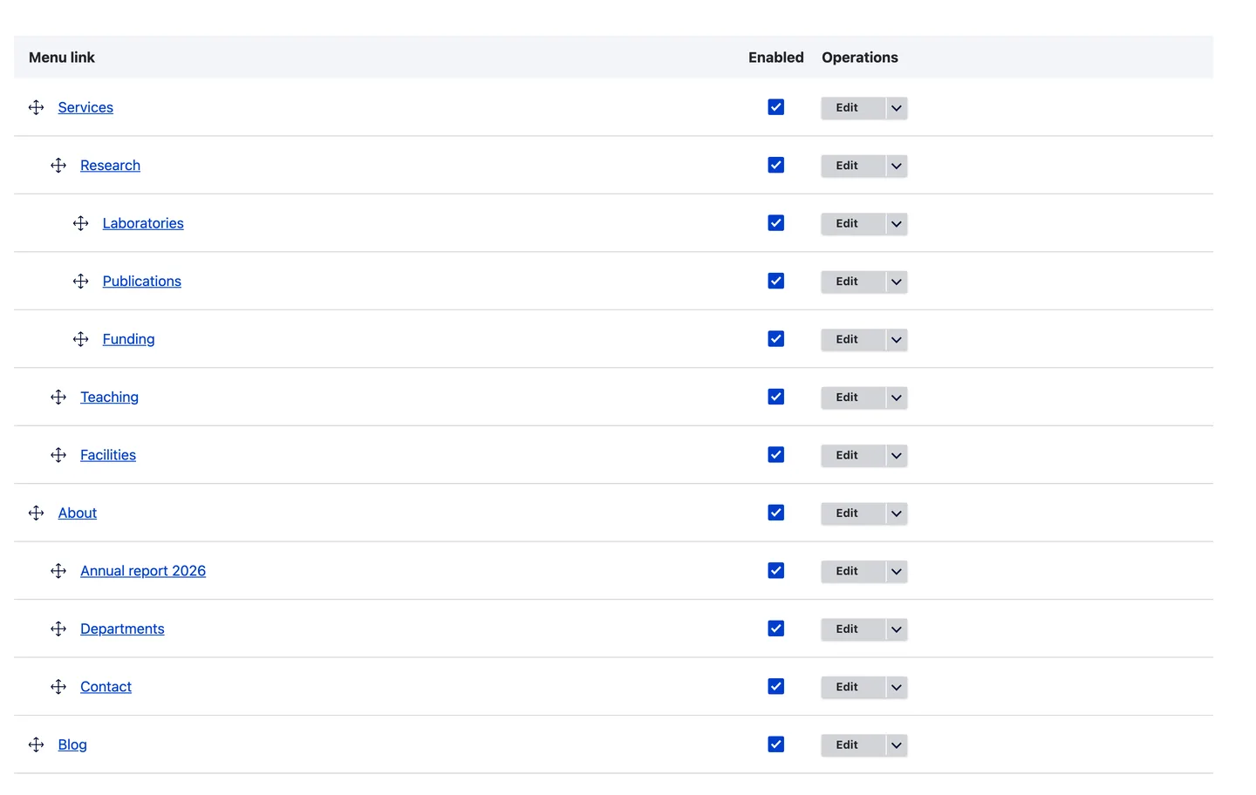Uncheck Enabled for Annual report 2026
The width and height of the screenshot is (1256, 795).
point(776,571)
